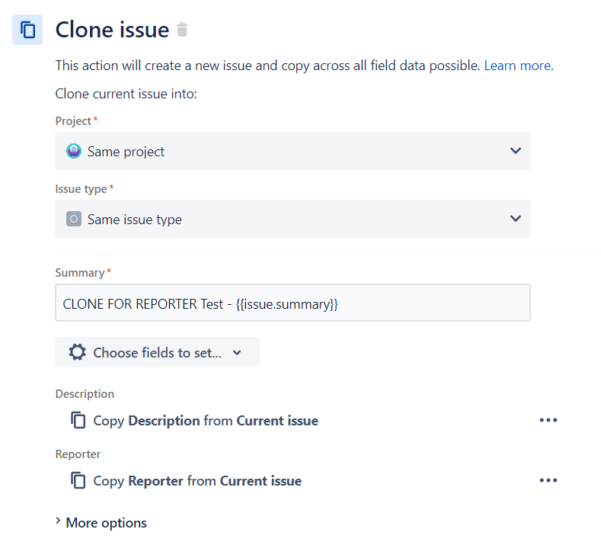
Task: Click the Same issue type icon
Action: pyautogui.click(x=74, y=219)
